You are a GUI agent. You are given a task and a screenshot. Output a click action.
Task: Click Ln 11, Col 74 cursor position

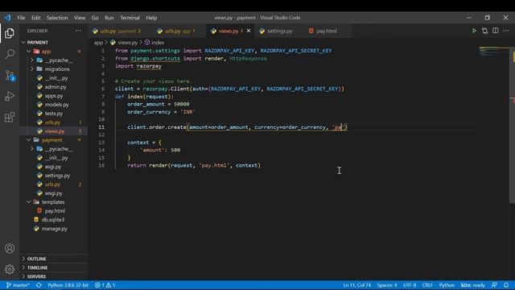pyautogui.click(x=356, y=285)
